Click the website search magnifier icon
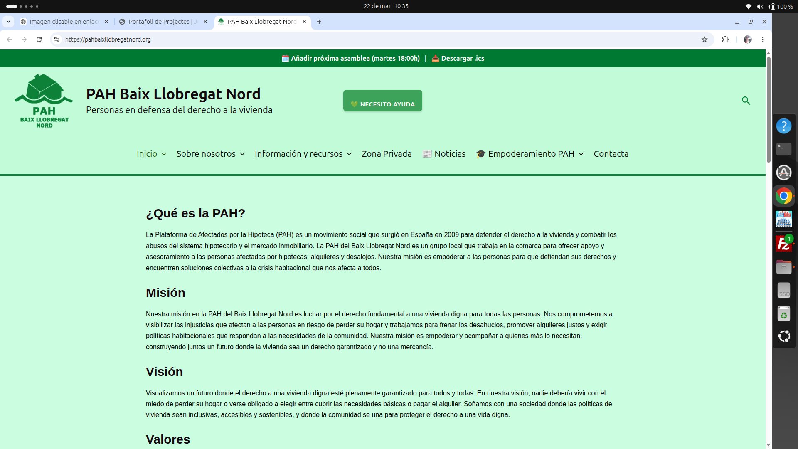798x449 pixels. tap(746, 101)
